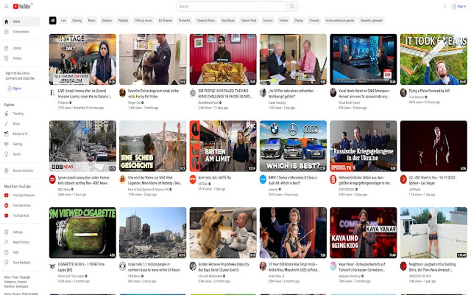
Task: Click the search magnifier icon
Action: [292, 6]
